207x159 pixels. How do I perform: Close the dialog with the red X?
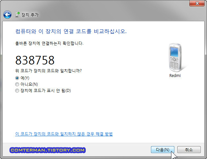point(197,3)
